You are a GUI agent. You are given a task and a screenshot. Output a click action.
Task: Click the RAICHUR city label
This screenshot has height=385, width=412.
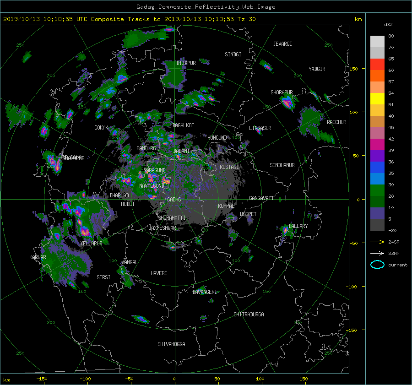(336, 122)
